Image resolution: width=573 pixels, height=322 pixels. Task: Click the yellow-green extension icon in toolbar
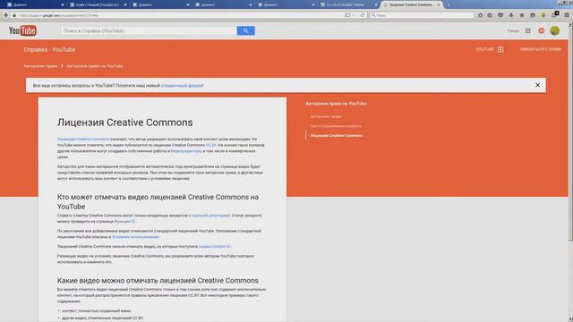coord(543,15)
